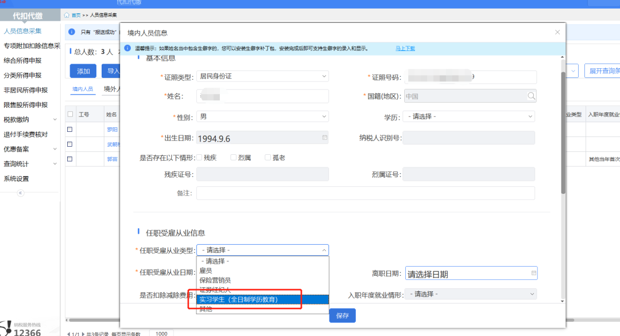Click the search icon in 国籍(地区) field

pyautogui.click(x=531, y=96)
